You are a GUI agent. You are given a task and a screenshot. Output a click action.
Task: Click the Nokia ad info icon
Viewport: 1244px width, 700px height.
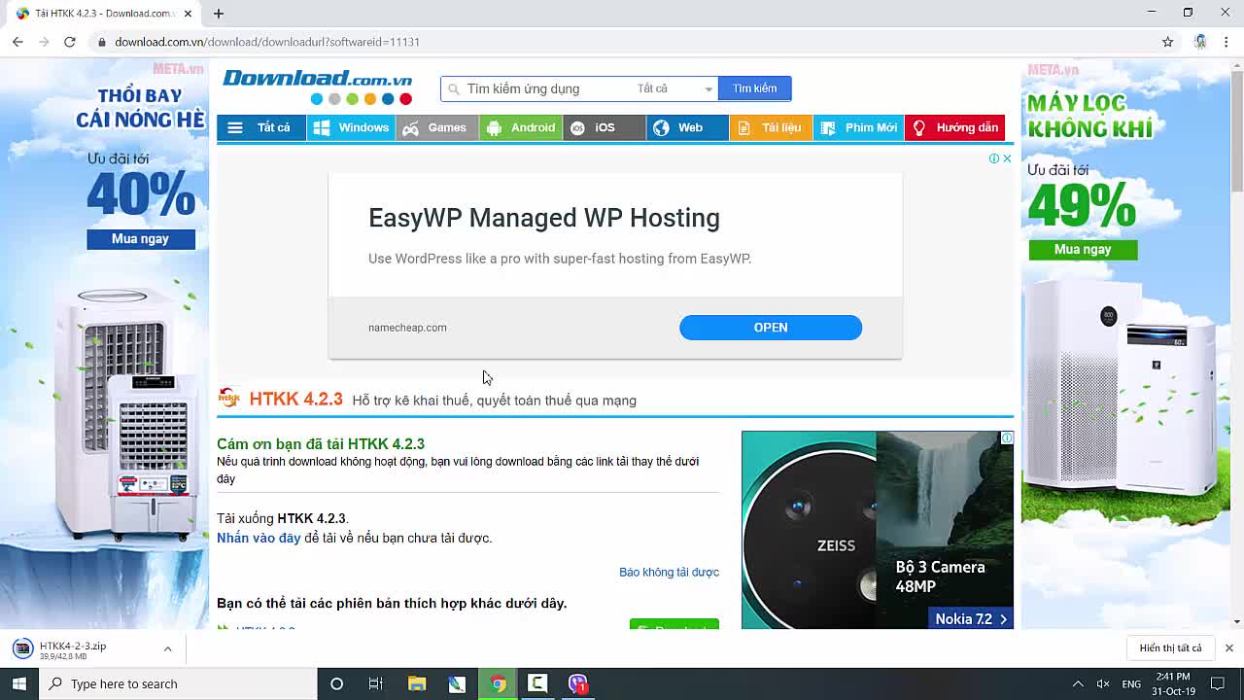[x=1007, y=437]
